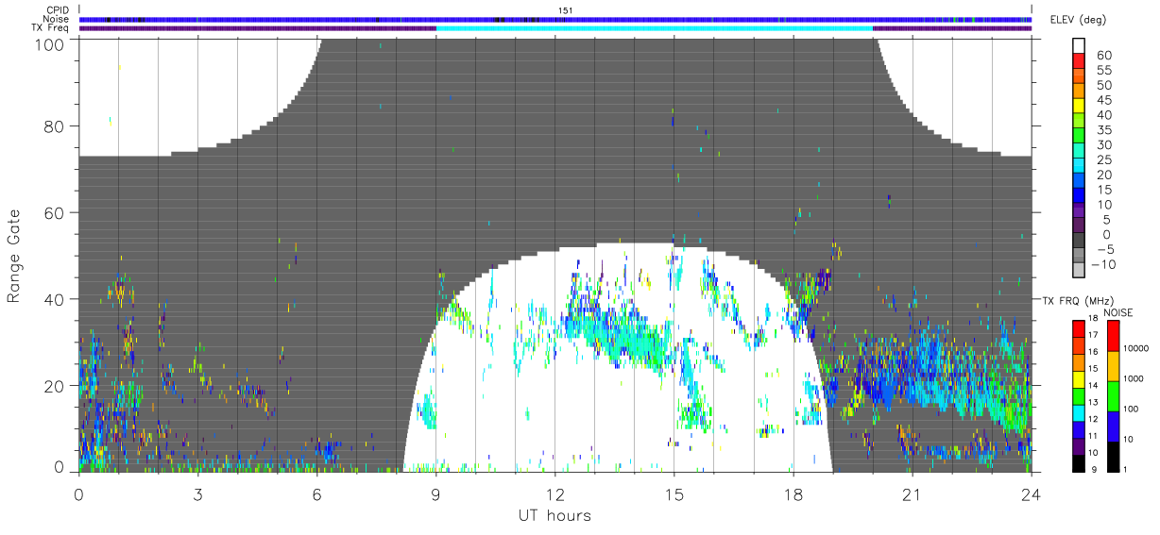Select the red top TX FRQ segment
This screenshot has width=1160, height=535.
point(1078,328)
